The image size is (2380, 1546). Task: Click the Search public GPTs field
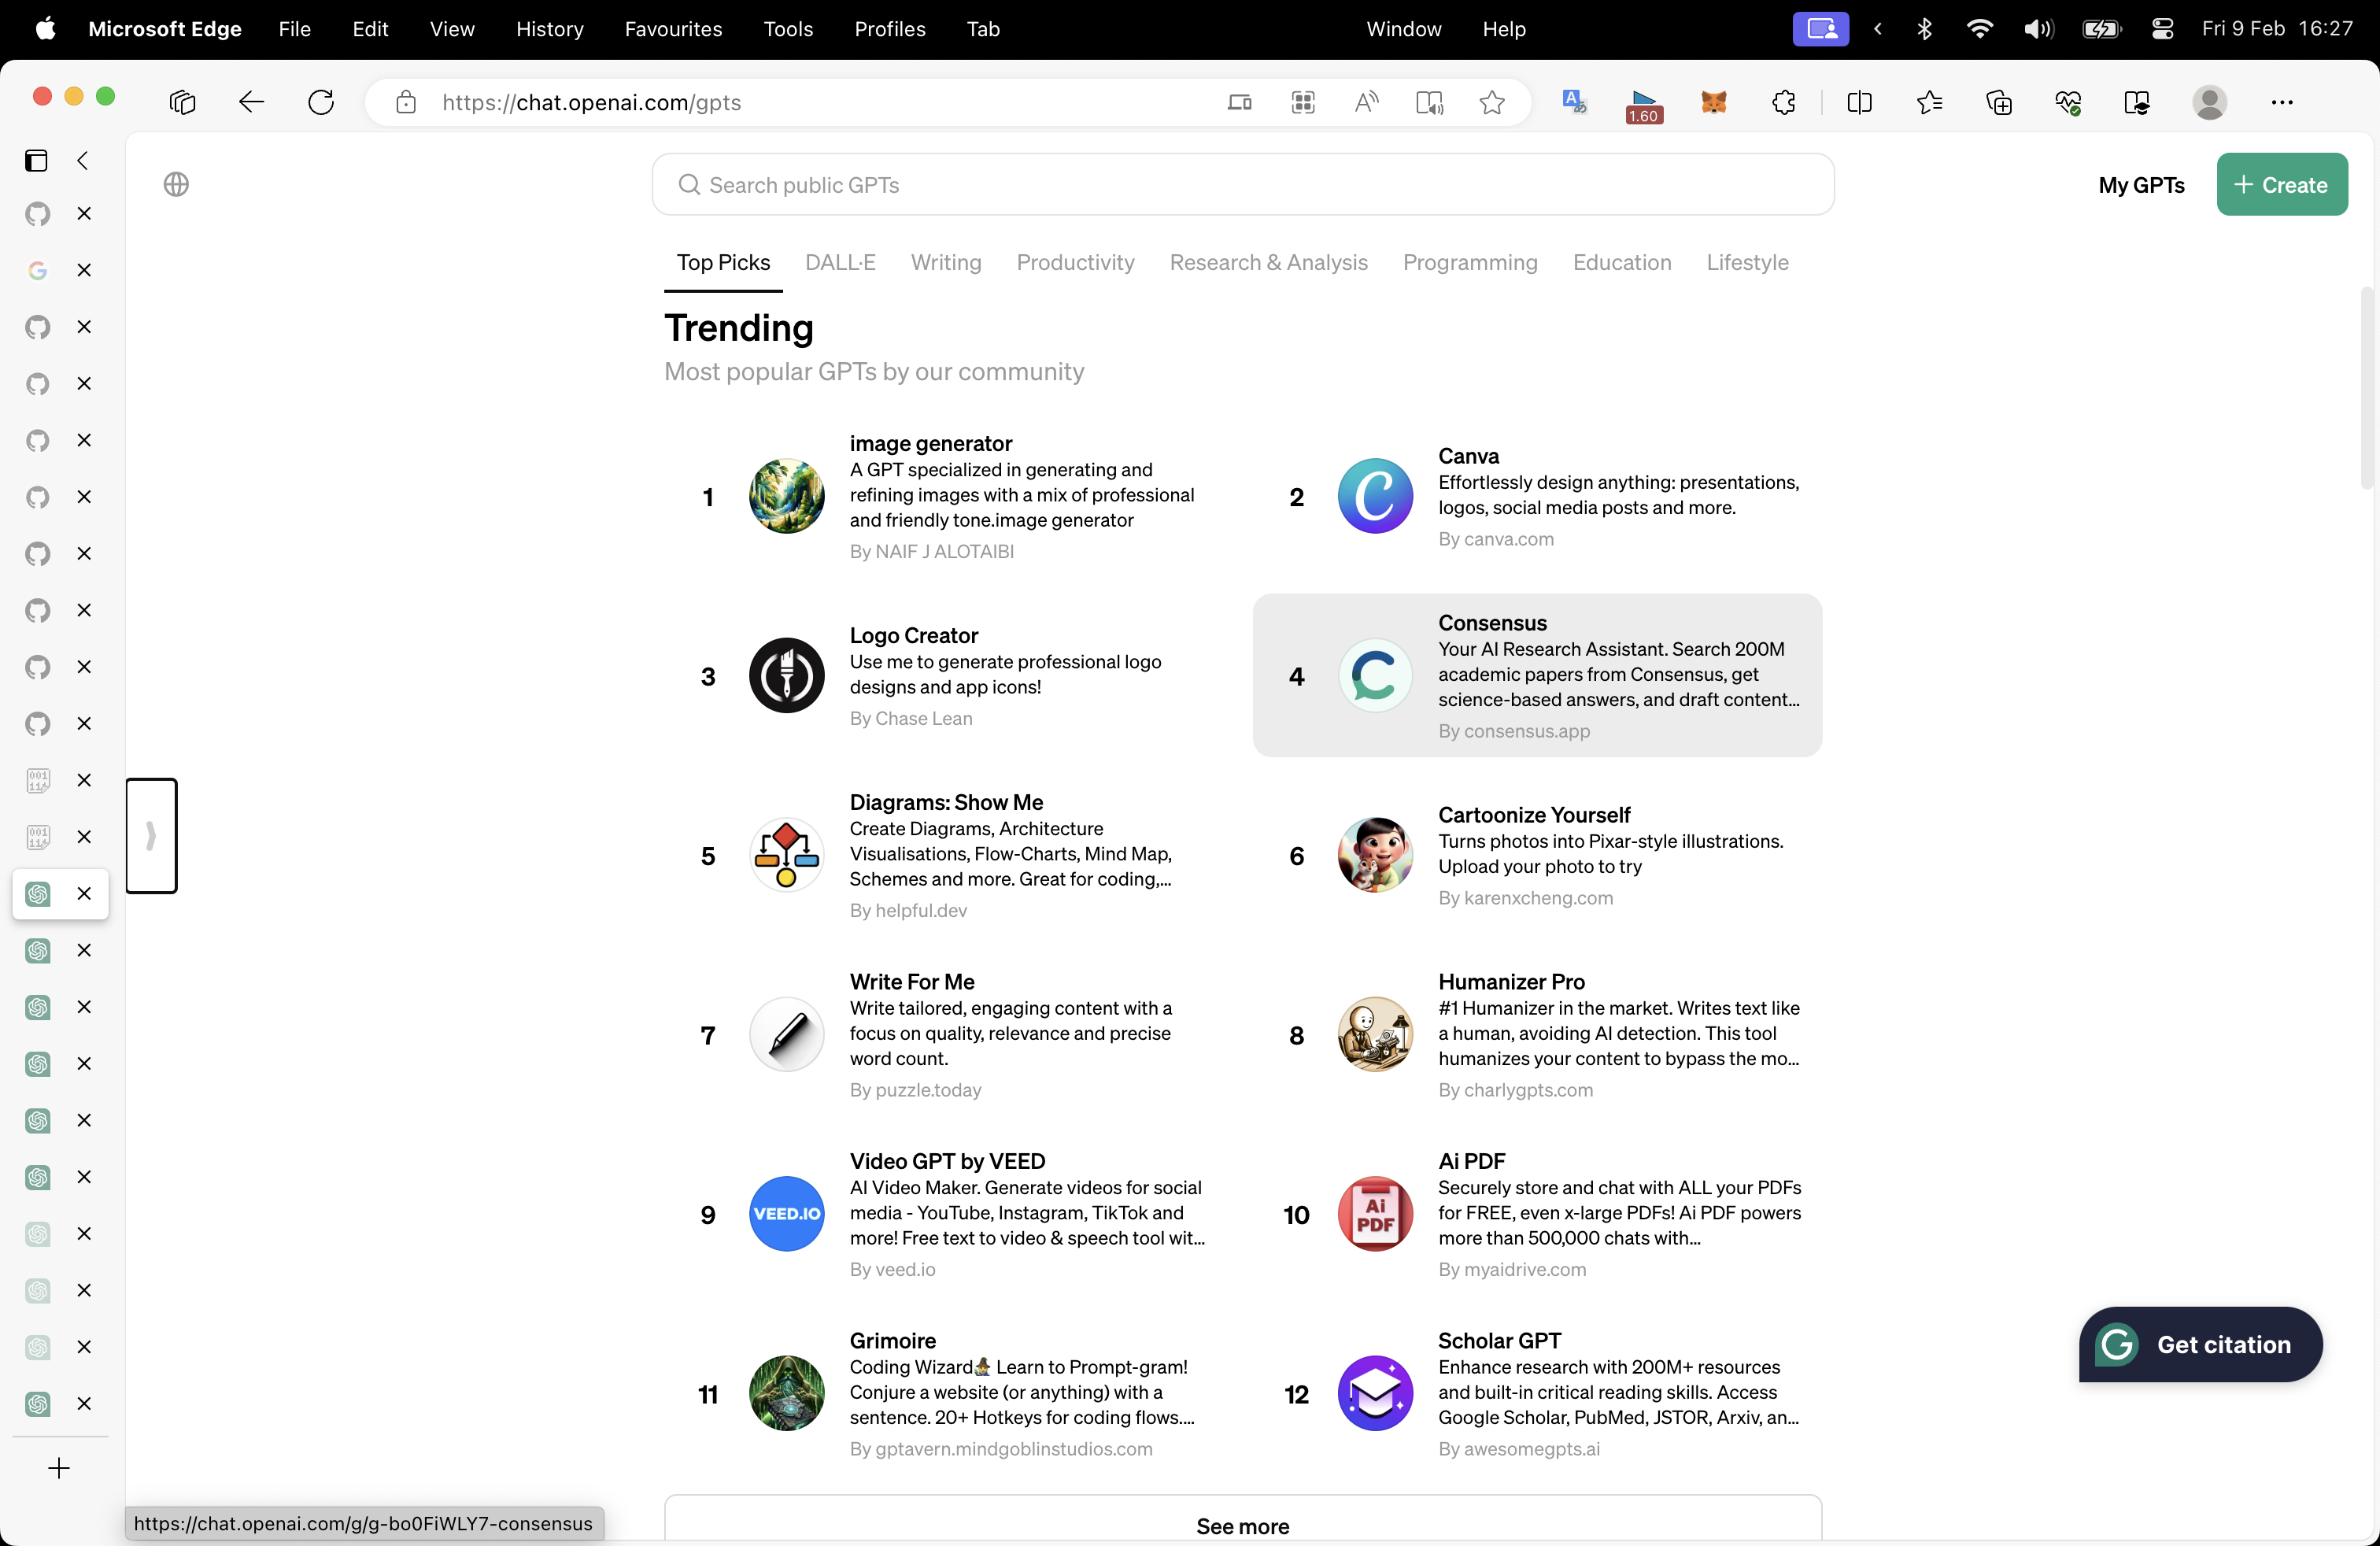tap(1242, 184)
